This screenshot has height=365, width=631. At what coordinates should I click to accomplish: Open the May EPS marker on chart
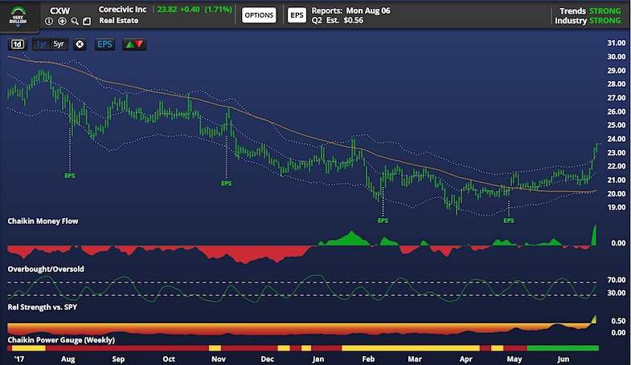point(509,221)
